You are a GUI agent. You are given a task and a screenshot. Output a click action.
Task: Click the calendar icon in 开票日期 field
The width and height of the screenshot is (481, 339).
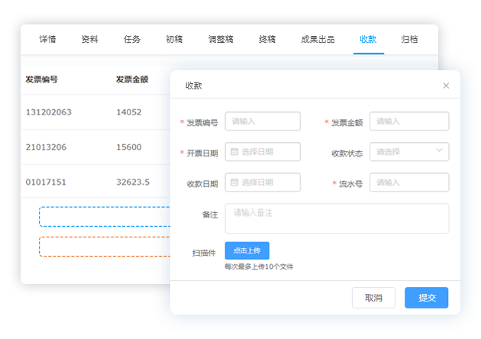coord(234,152)
